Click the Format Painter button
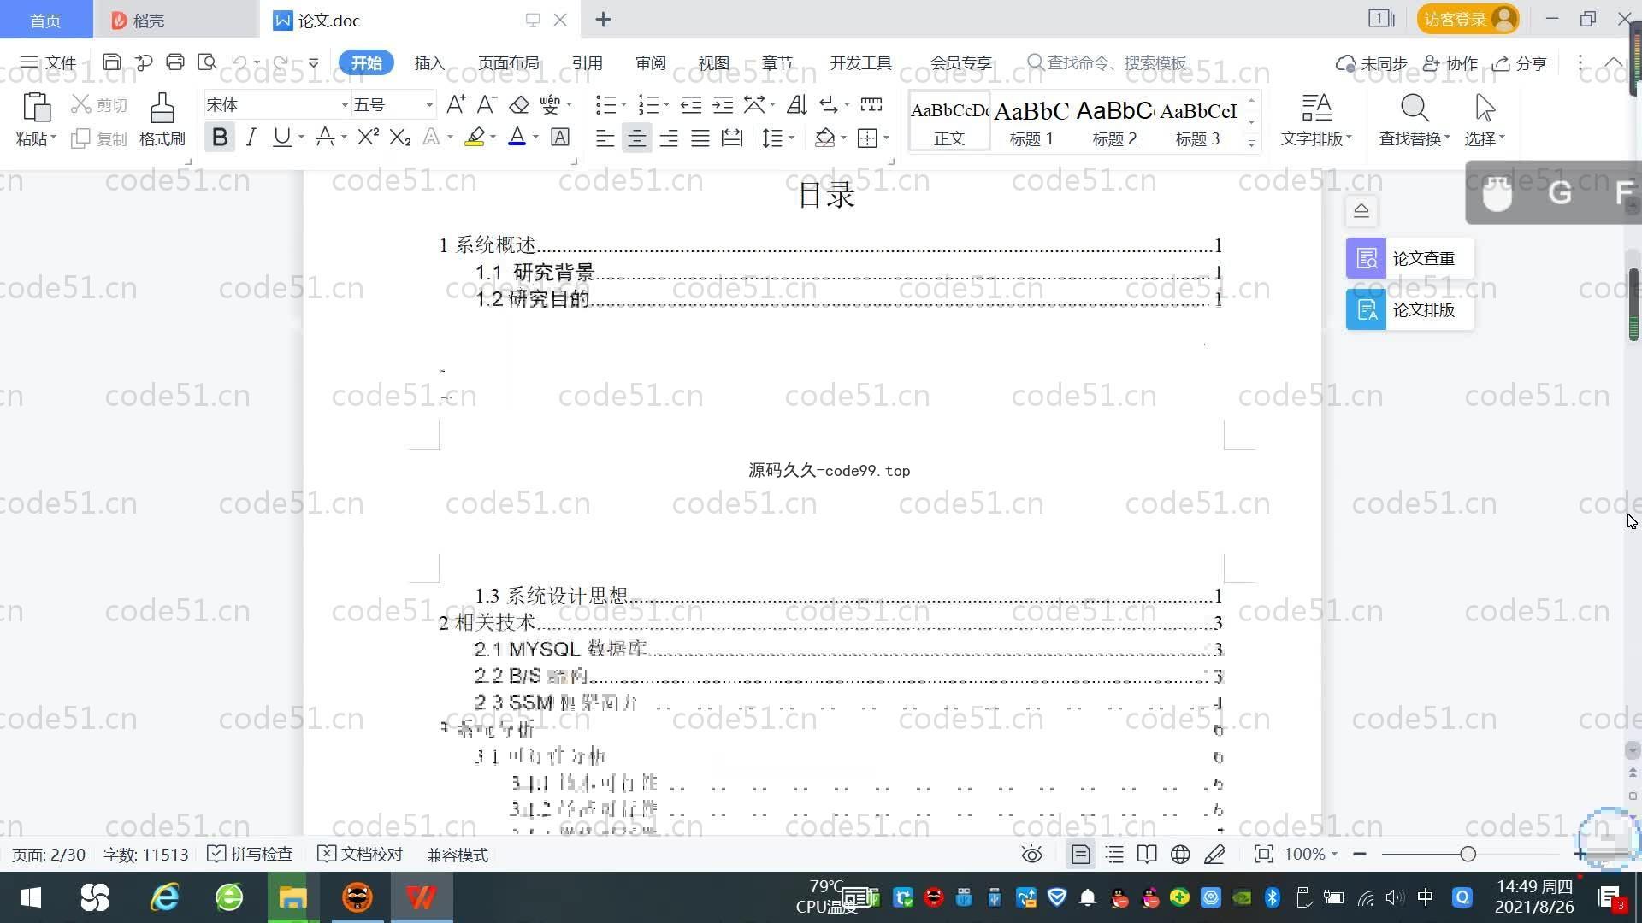Screen dimensions: 1642x923 tap(162, 120)
